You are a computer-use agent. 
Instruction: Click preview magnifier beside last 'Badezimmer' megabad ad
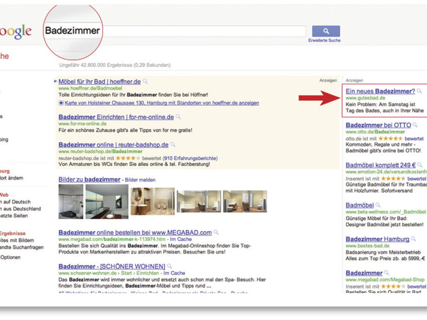(387, 273)
